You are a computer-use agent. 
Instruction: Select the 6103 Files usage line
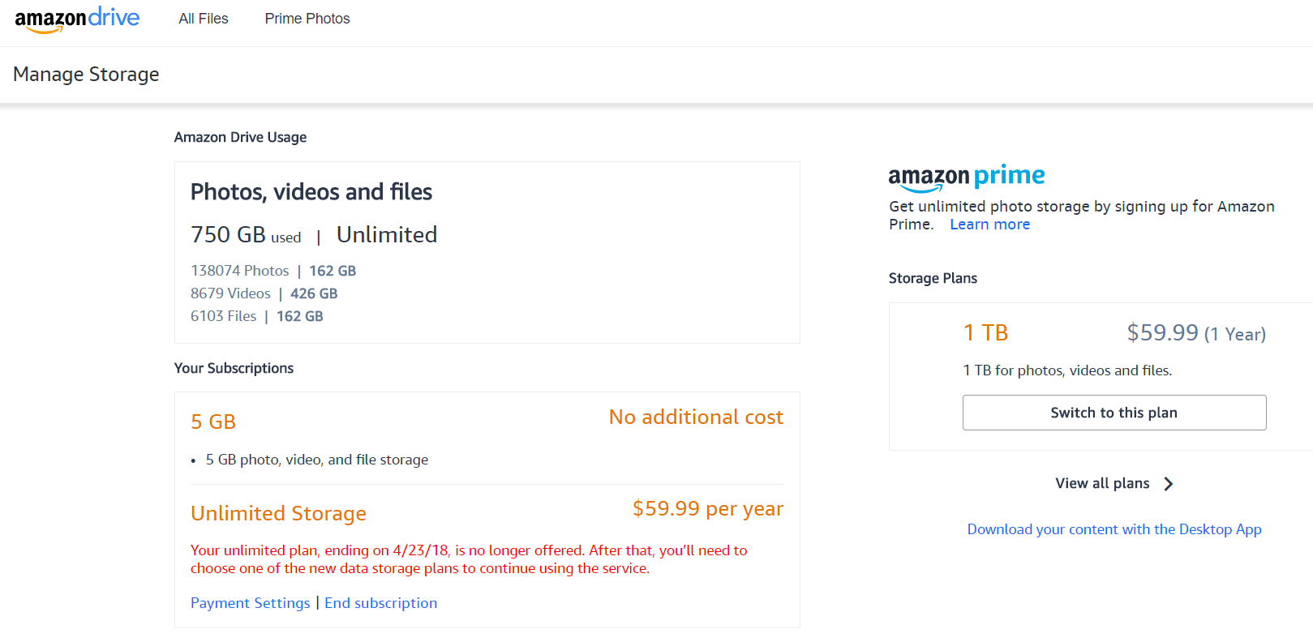pos(257,316)
